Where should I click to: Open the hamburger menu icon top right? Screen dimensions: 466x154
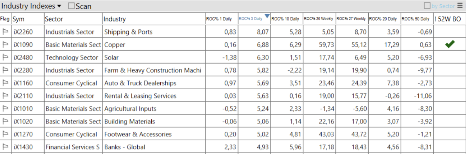coord(461,5)
